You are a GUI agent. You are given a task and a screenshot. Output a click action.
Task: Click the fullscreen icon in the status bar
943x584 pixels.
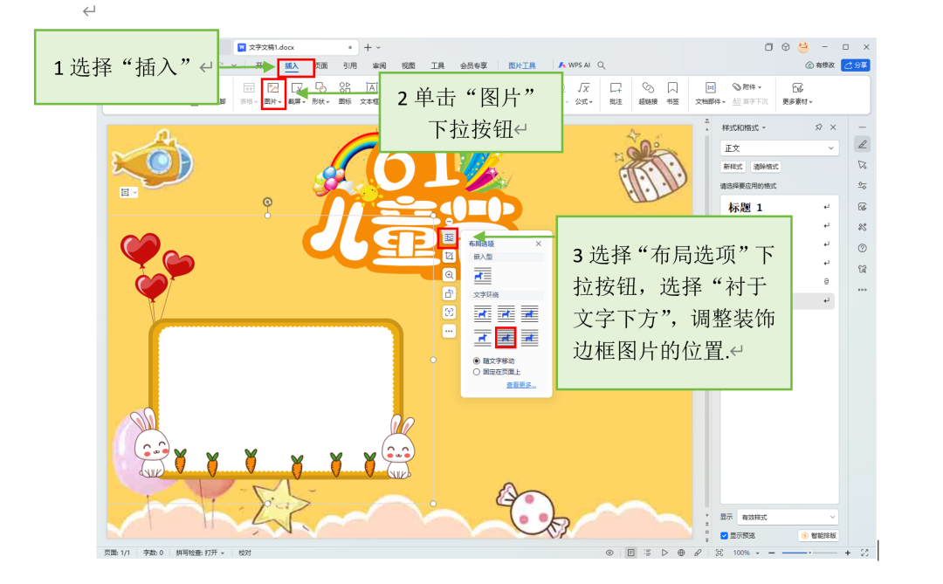pyautogui.click(x=864, y=553)
